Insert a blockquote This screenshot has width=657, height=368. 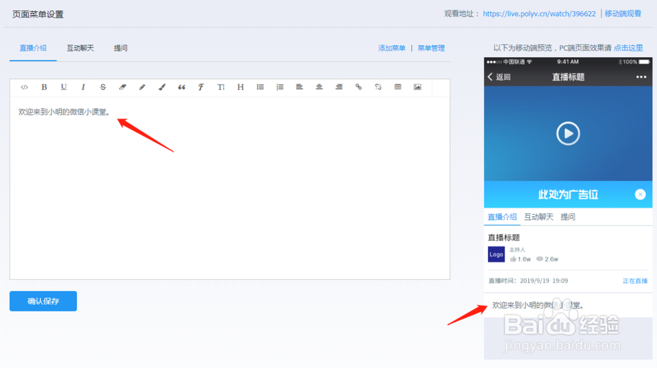181,87
